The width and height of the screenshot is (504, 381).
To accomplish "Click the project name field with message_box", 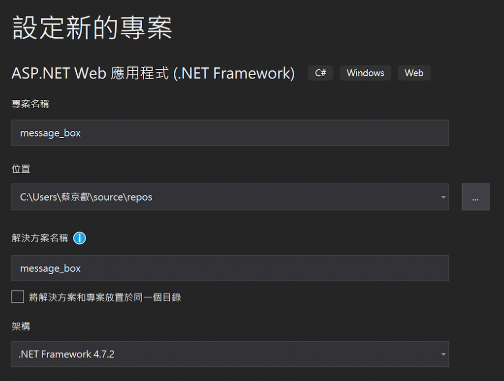I will point(230,133).
